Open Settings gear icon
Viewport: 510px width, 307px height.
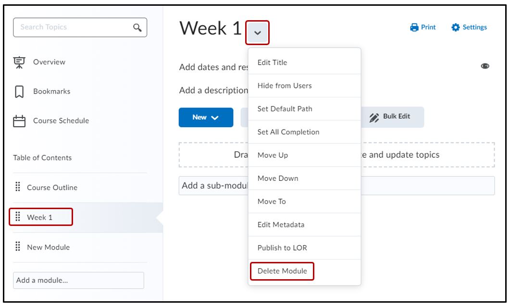point(456,27)
